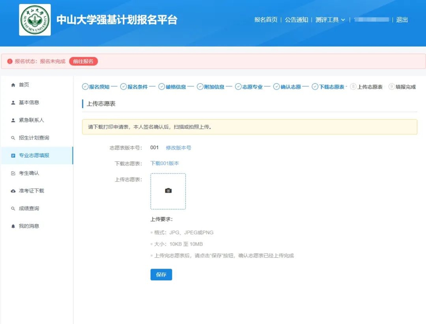Screen dimensions: 426x324
Task: Open 成绩查询 in the sidebar
Action: tap(29, 208)
